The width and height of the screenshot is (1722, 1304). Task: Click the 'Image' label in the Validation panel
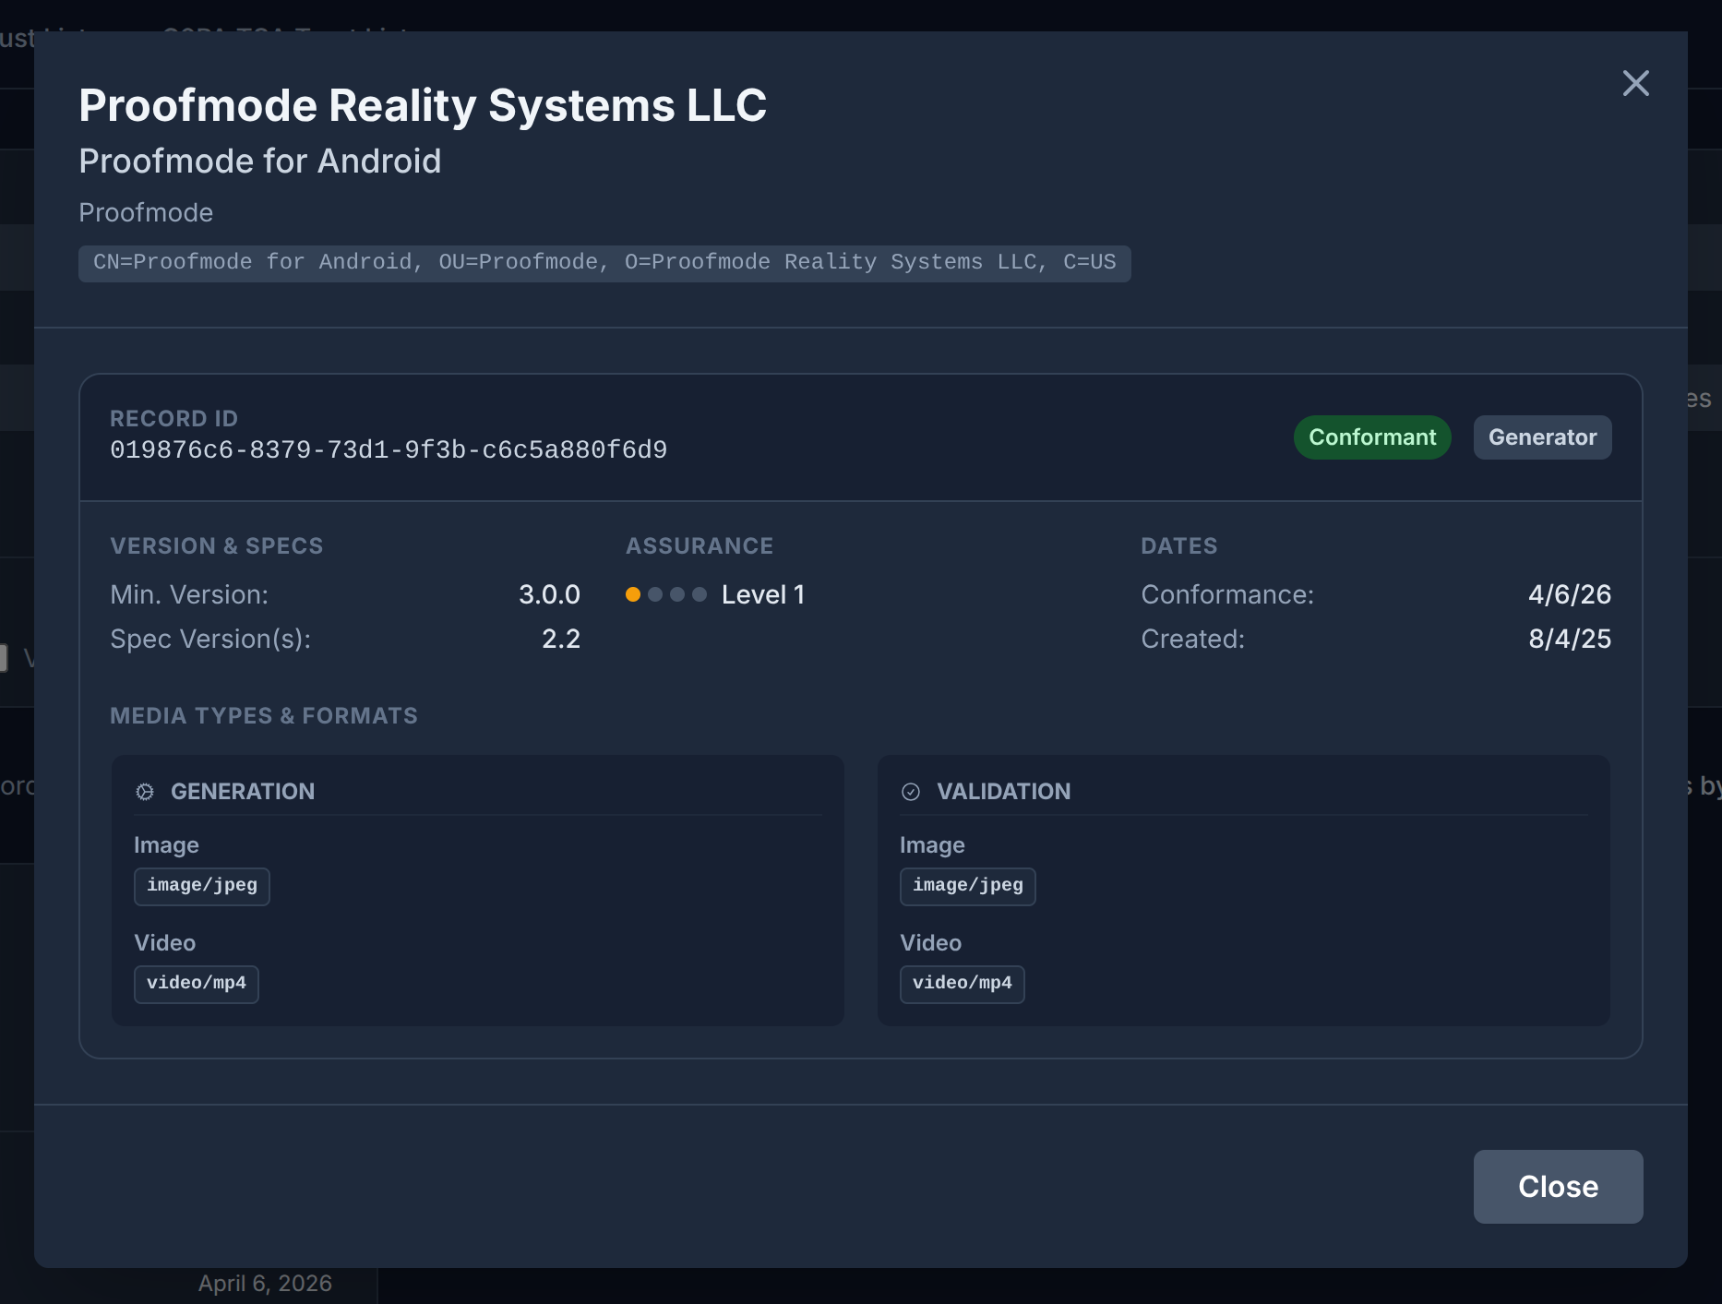[x=932, y=845]
